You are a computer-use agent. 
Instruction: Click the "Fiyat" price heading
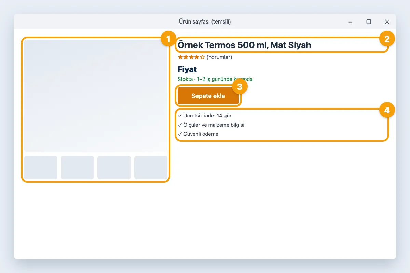[187, 69]
